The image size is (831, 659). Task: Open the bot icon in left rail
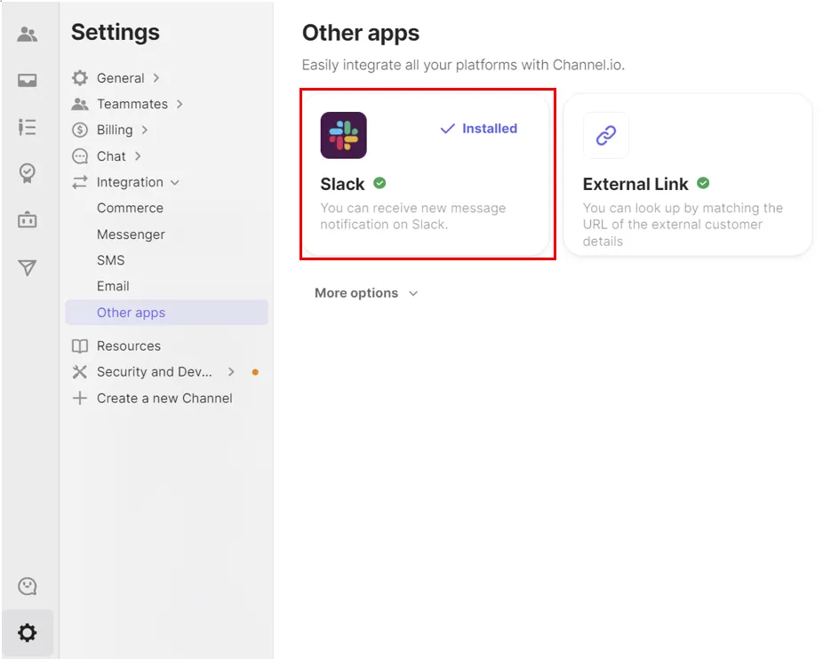28,220
